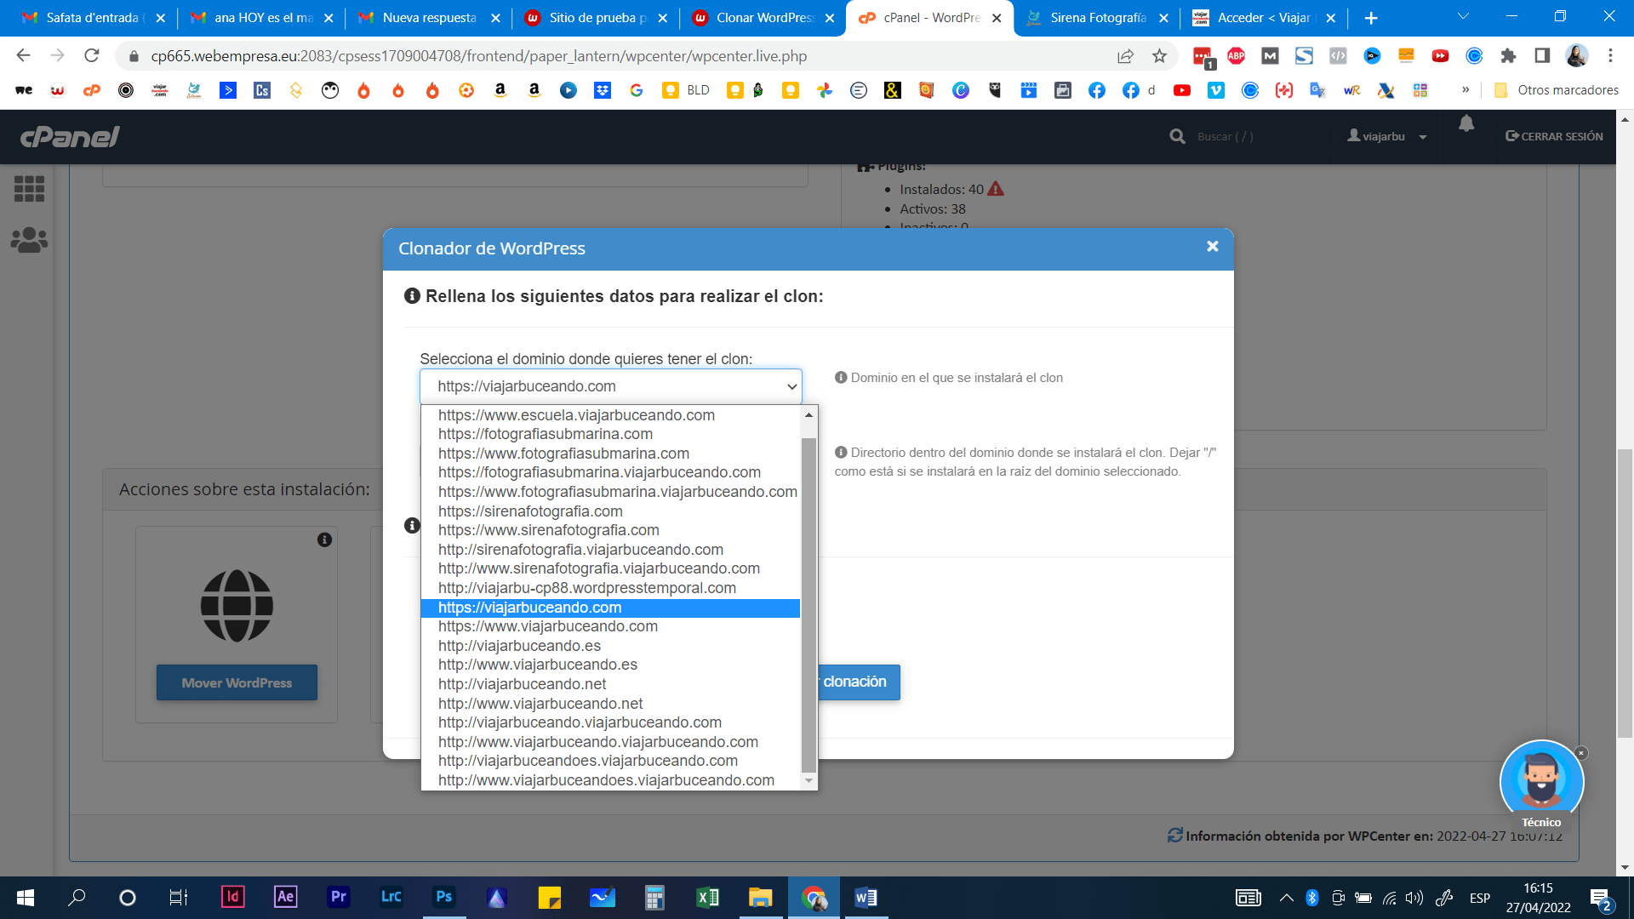Open Chrome extensions puzzle icon
The width and height of the screenshot is (1634, 919).
pyautogui.click(x=1508, y=56)
